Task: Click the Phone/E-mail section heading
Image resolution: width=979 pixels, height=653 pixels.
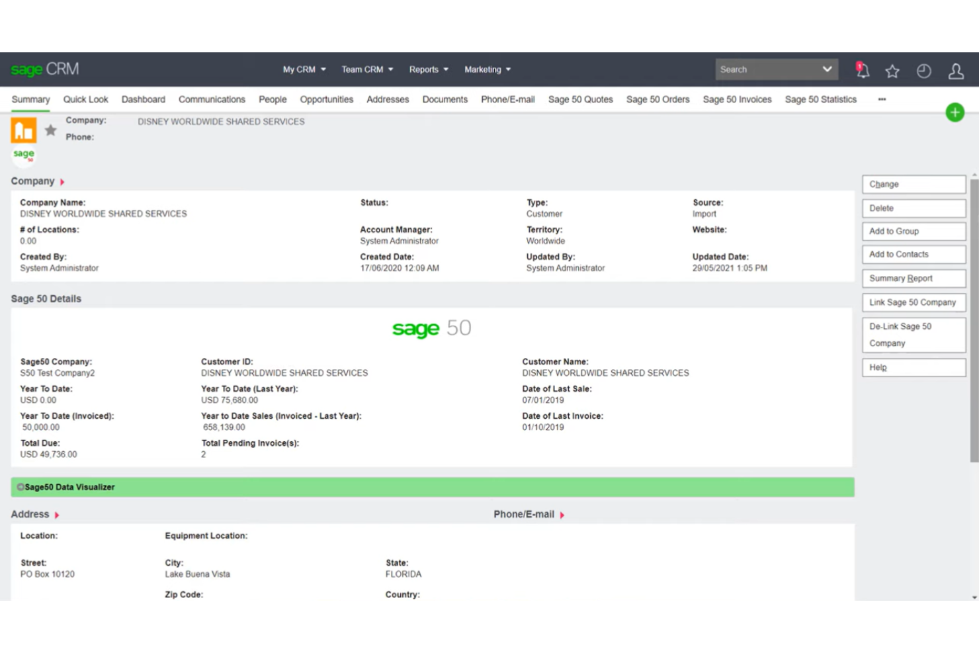Action: click(x=524, y=514)
